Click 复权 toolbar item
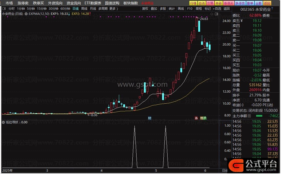Image resolution: width=281 pixels, height=174 pixels. coord(145,9)
